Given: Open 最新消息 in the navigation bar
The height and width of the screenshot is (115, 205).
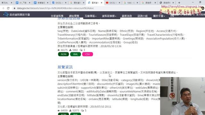Looking at the screenshot, I should click(x=127, y=16).
